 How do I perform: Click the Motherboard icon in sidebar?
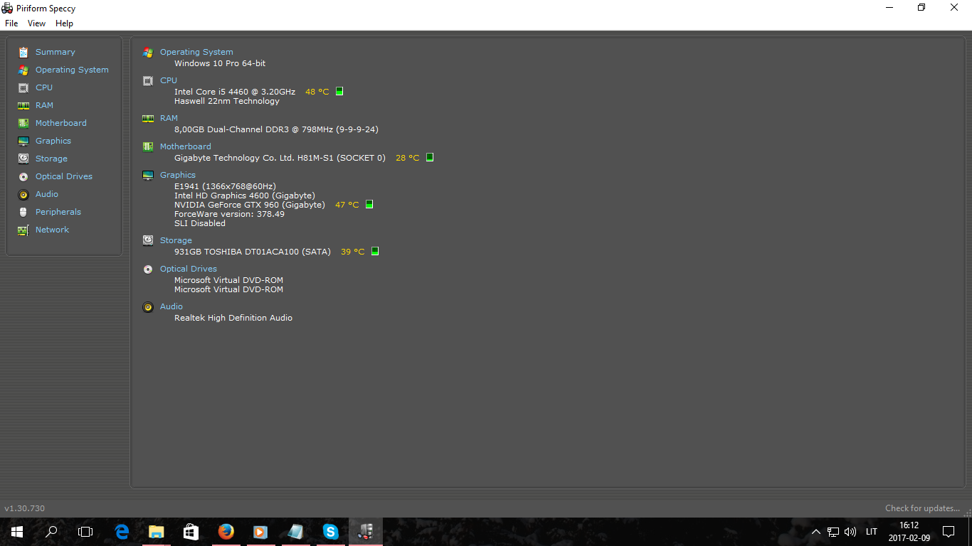[x=23, y=123]
